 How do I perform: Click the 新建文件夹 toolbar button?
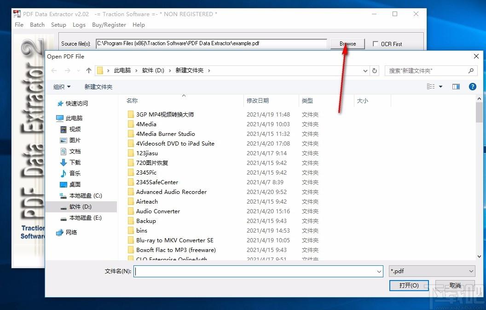98,87
